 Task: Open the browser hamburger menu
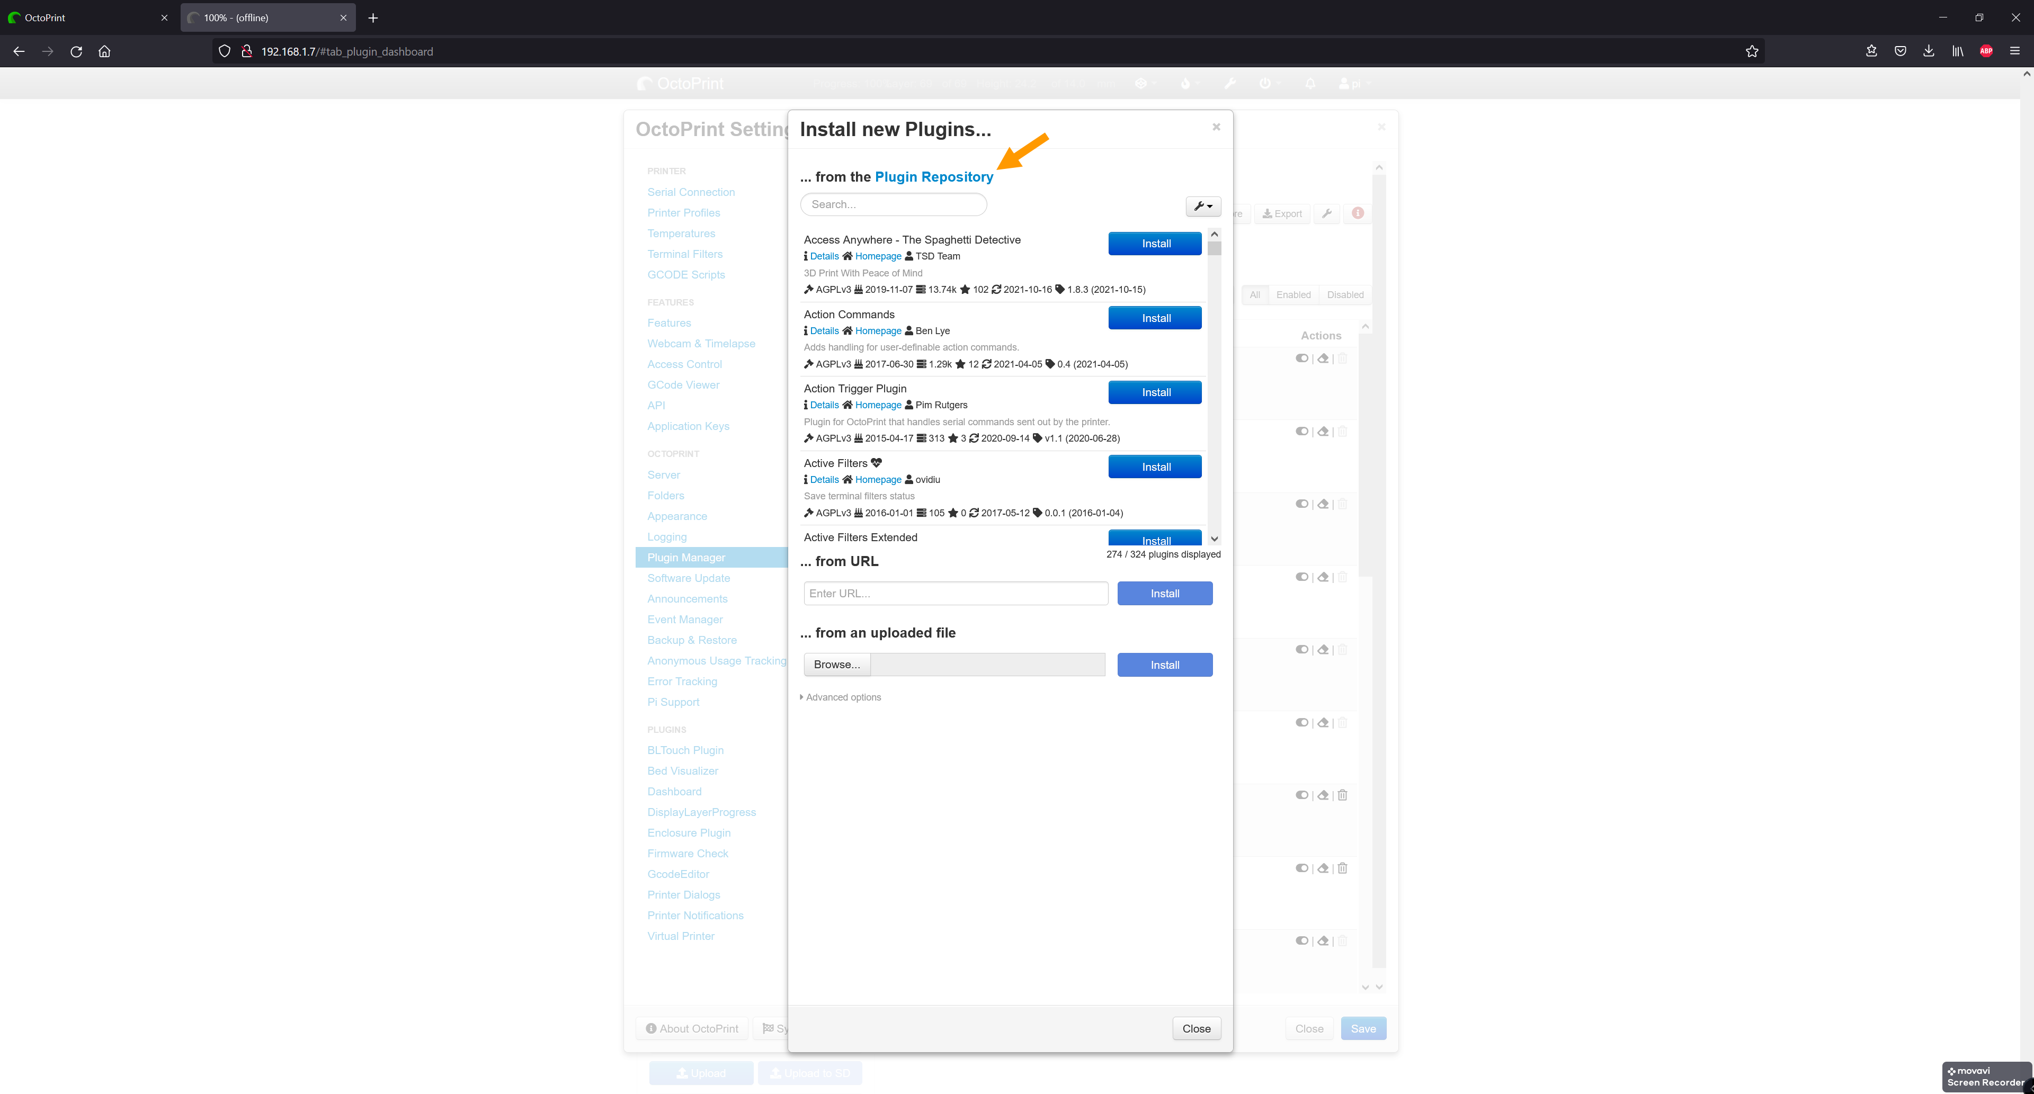click(x=2014, y=51)
